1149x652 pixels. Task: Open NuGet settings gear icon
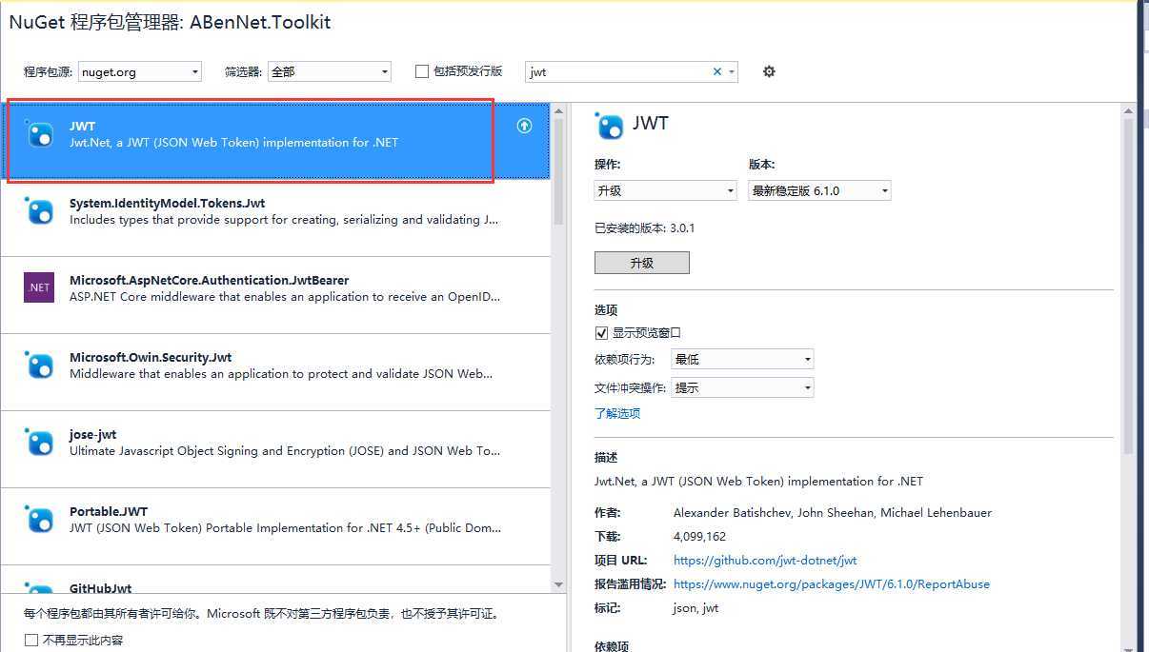point(769,71)
